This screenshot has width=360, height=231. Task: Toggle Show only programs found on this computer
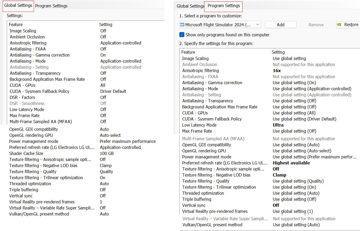click(x=182, y=35)
